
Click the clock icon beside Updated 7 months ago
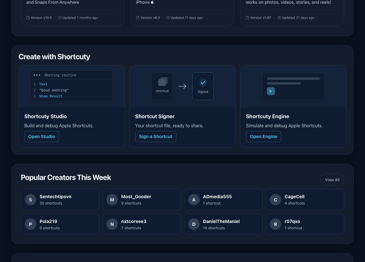click(60, 18)
